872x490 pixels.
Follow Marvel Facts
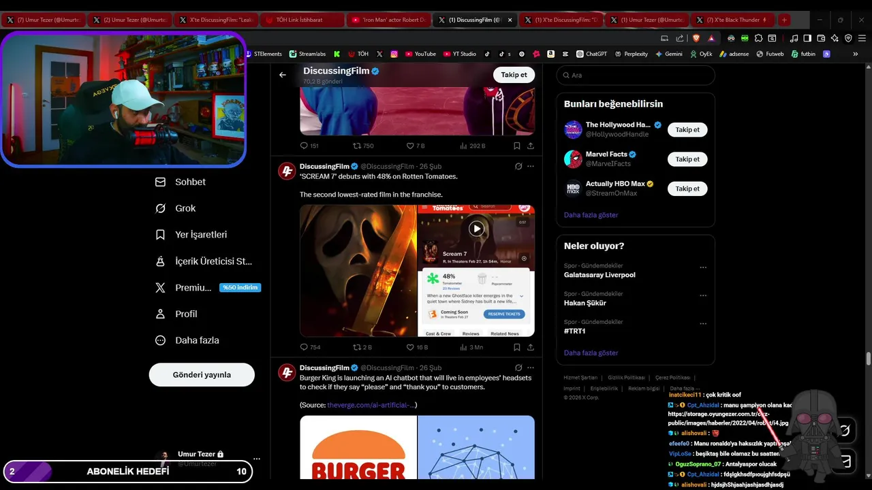point(687,159)
